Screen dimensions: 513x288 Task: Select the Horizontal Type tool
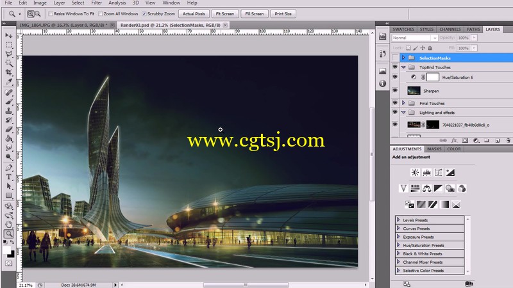[9, 177]
